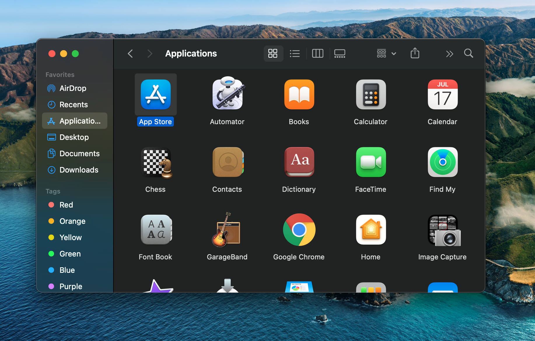Open the Find My app icon

pos(443,162)
